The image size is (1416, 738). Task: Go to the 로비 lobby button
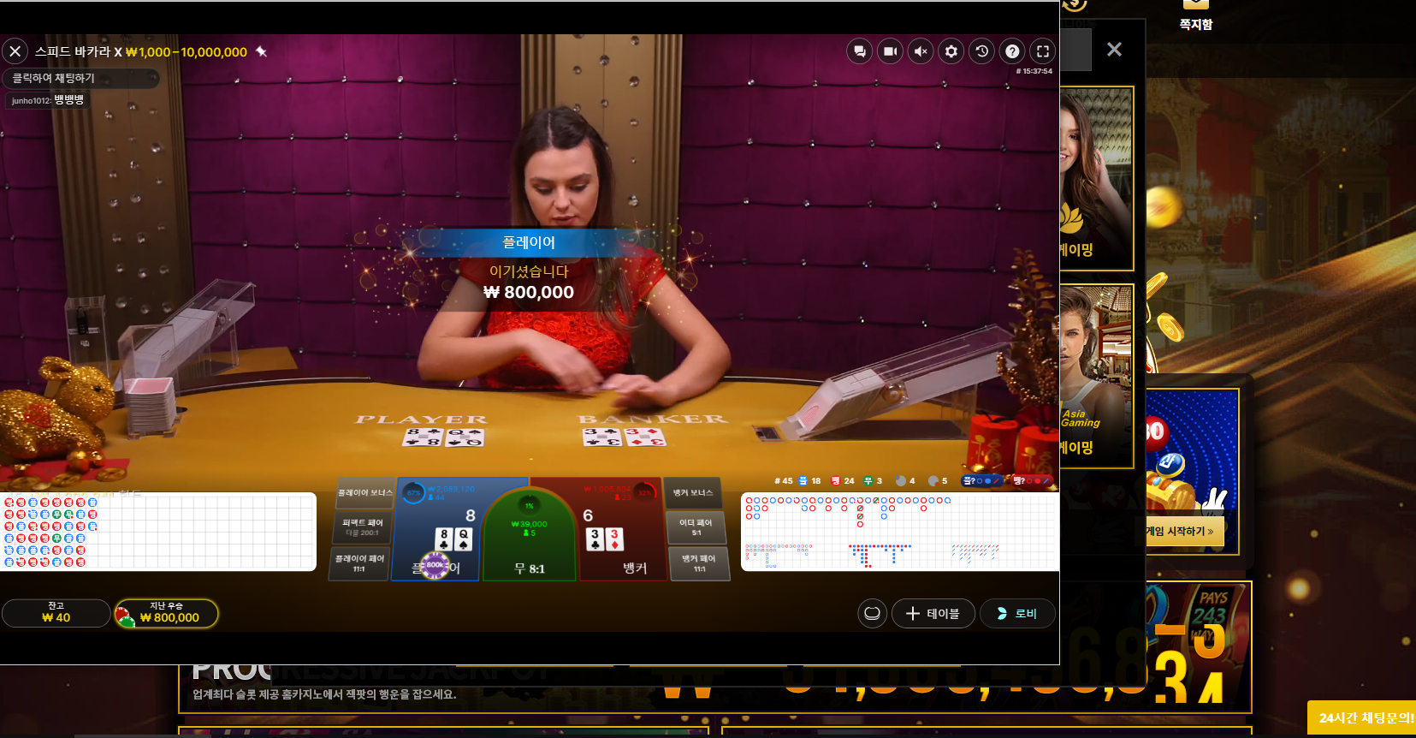(x=1017, y=613)
